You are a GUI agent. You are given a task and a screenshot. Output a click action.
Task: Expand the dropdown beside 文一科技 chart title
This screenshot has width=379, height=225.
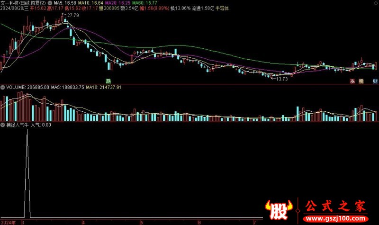click(50, 3)
